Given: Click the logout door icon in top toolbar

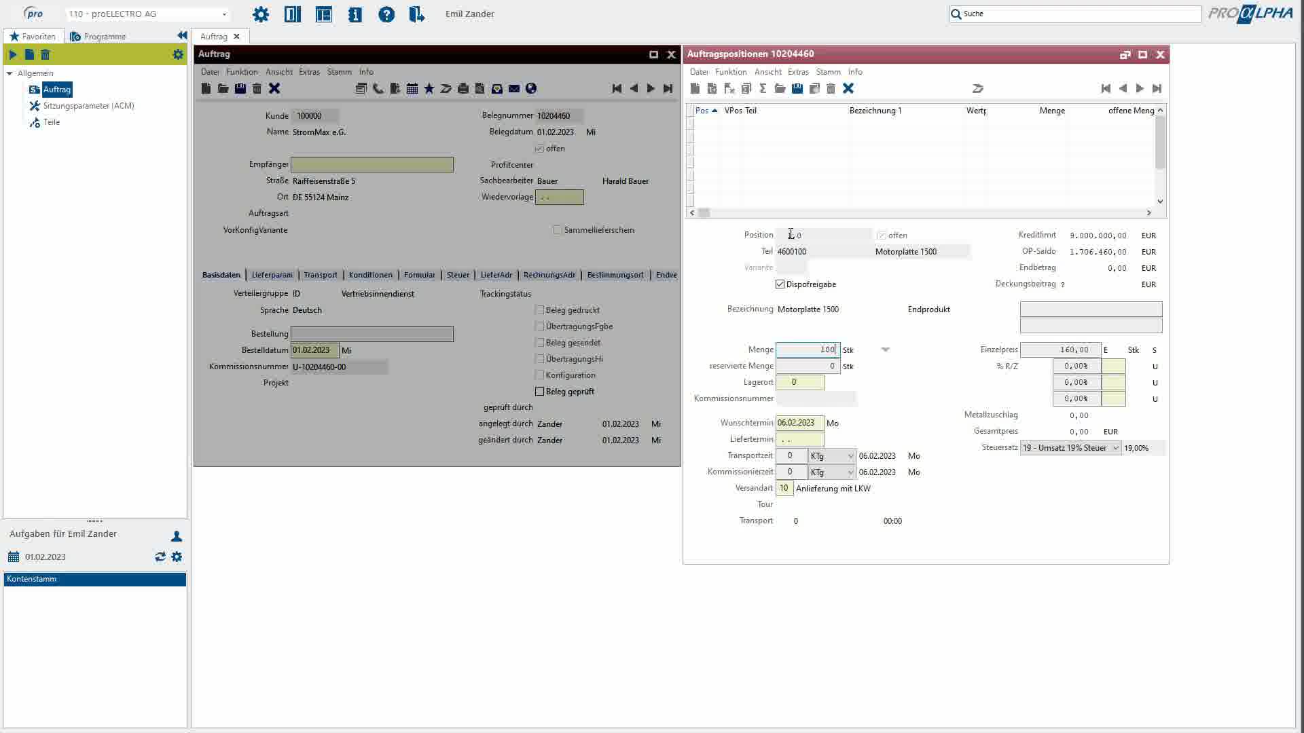Looking at the screenshot, I should click(417, 14).
